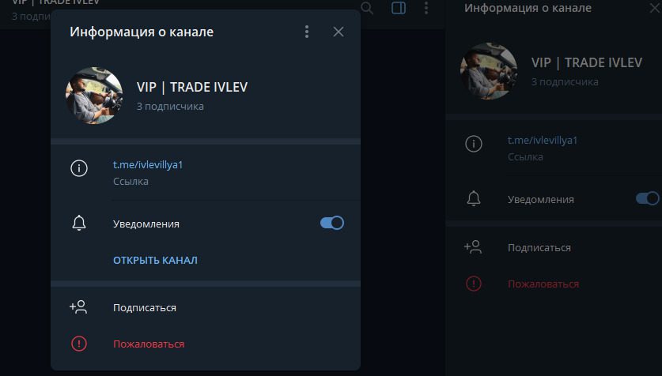Open the three-dot menu in the channel info dialog
This screenshot has height=376, width=662.
pyautogui.click(x=307, y=32)
